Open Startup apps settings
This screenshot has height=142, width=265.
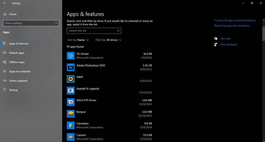click(x=13, y=90)
